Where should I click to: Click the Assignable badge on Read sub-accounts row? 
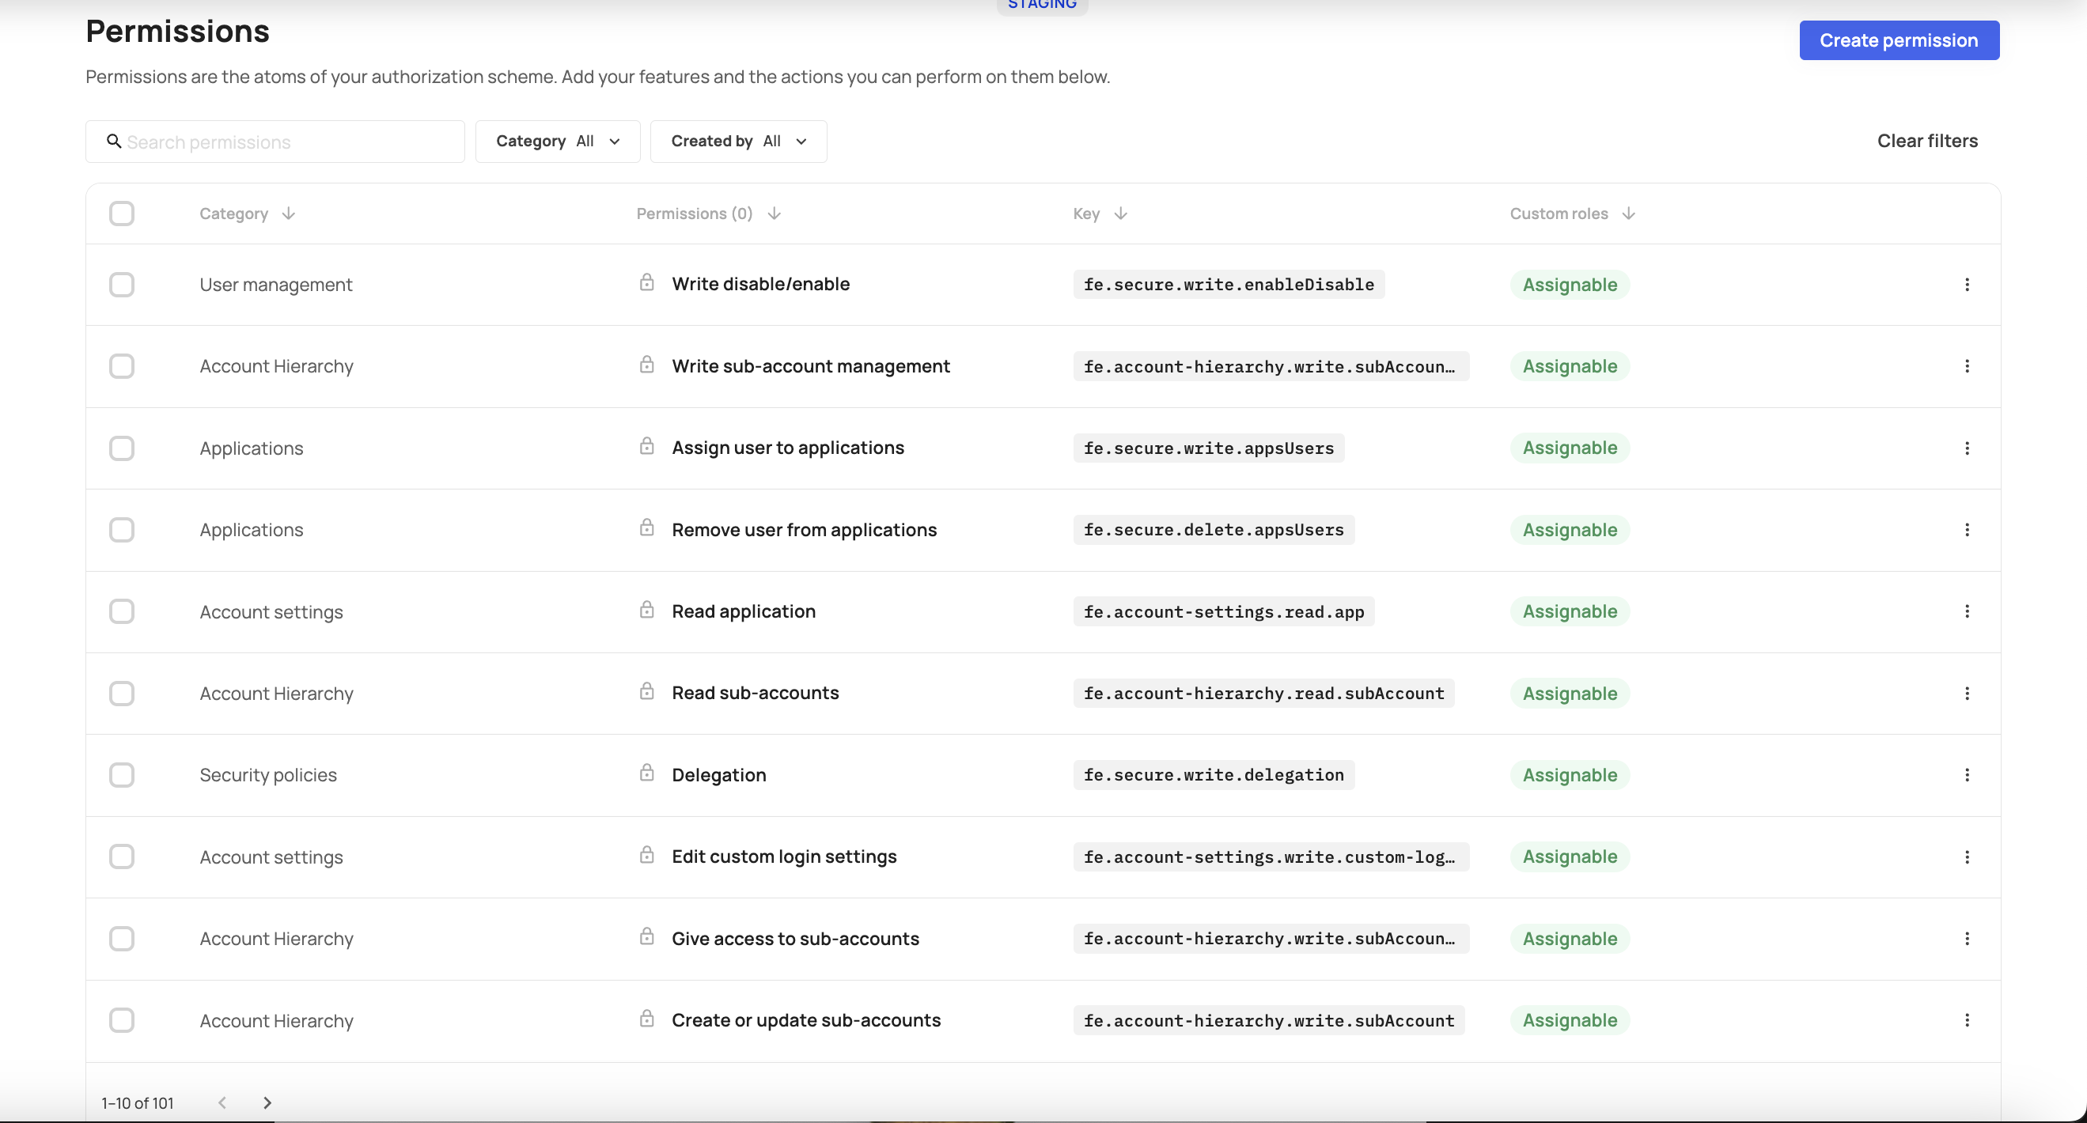point(1569,693)
